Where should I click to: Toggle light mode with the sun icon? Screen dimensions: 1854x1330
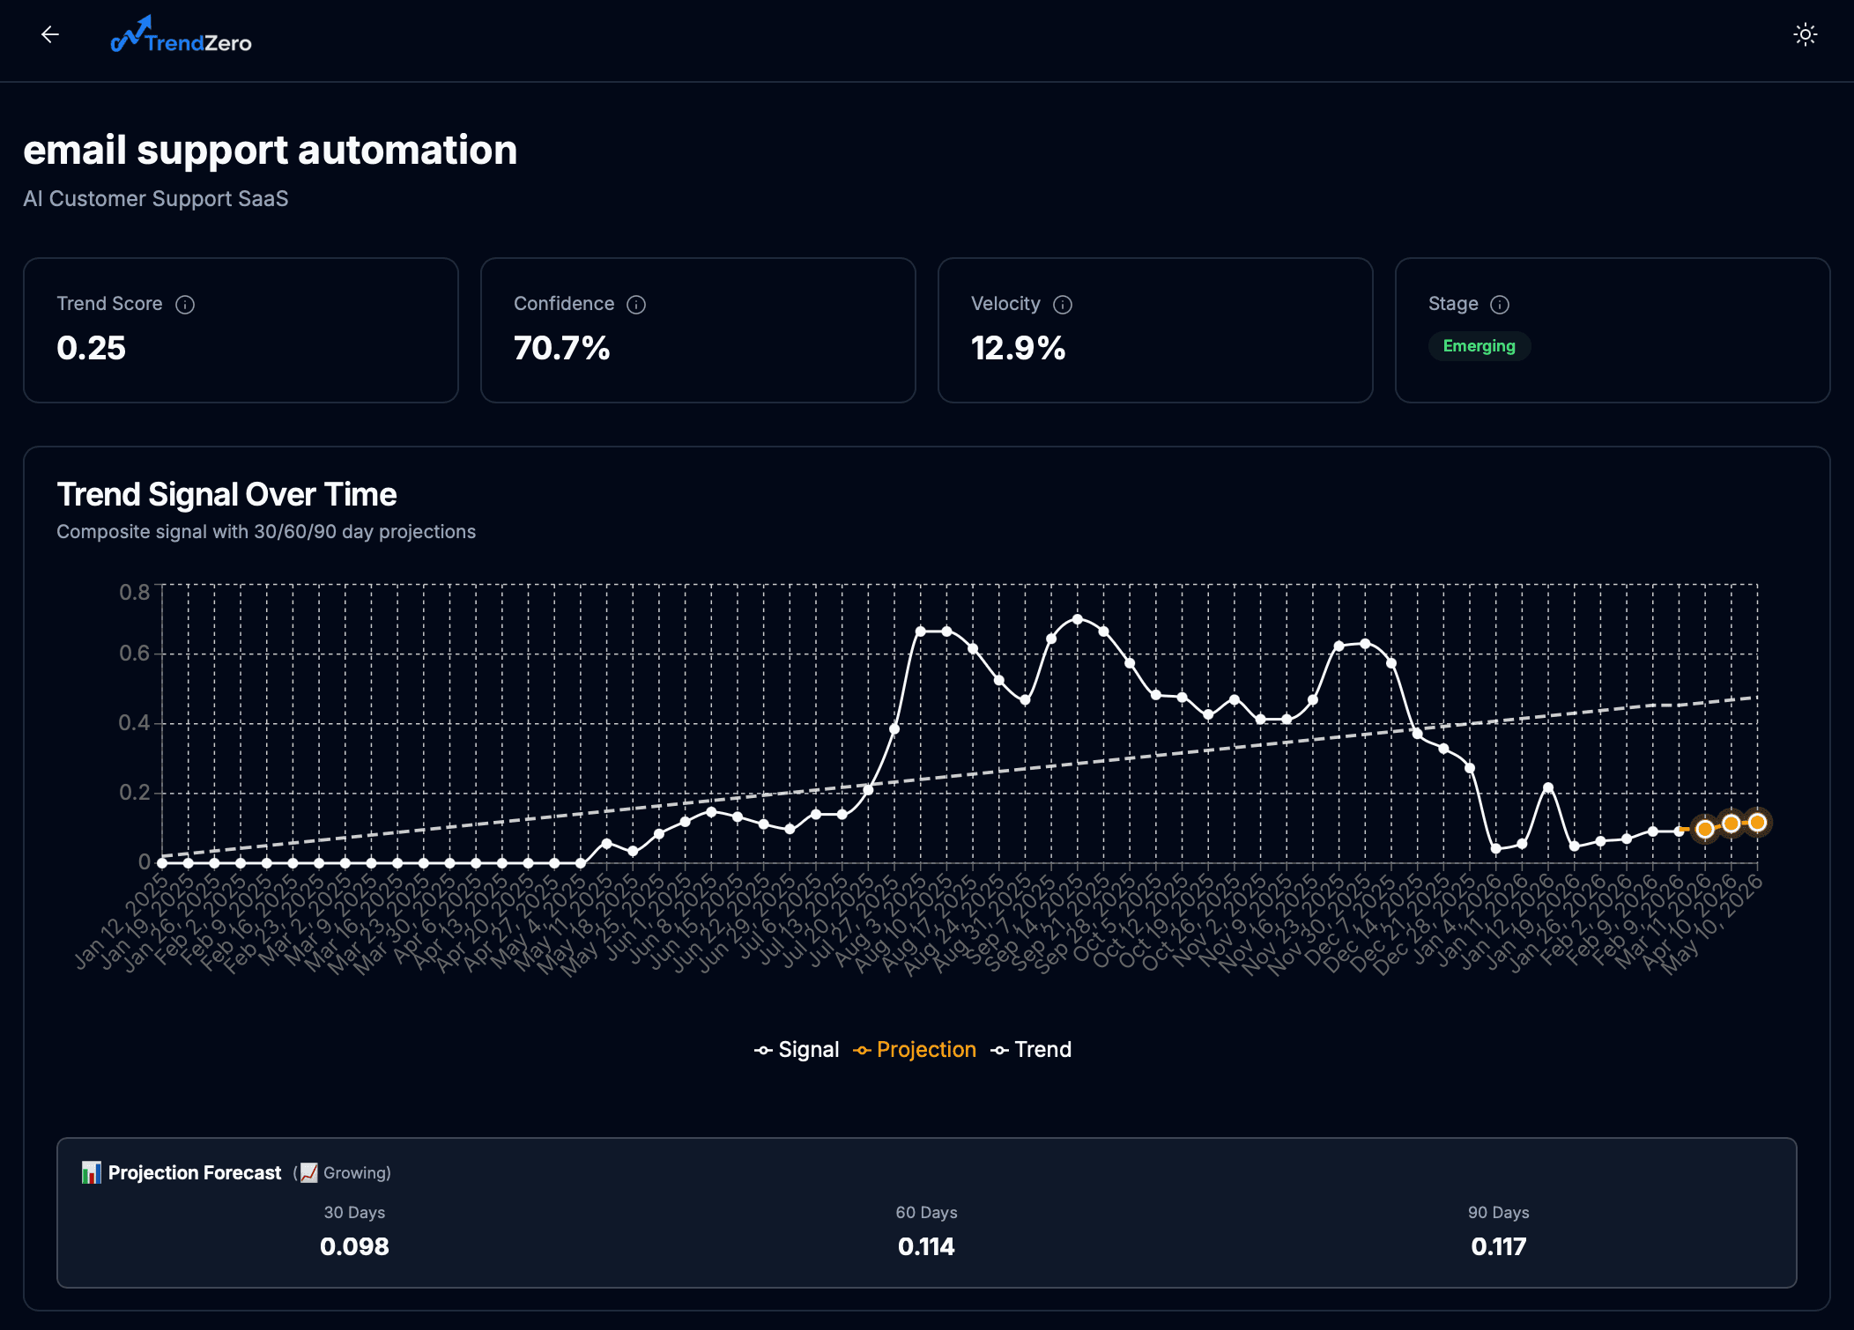1806,34
